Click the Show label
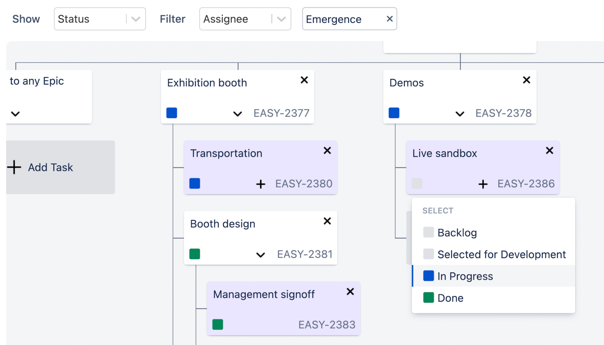 point(26,19)
